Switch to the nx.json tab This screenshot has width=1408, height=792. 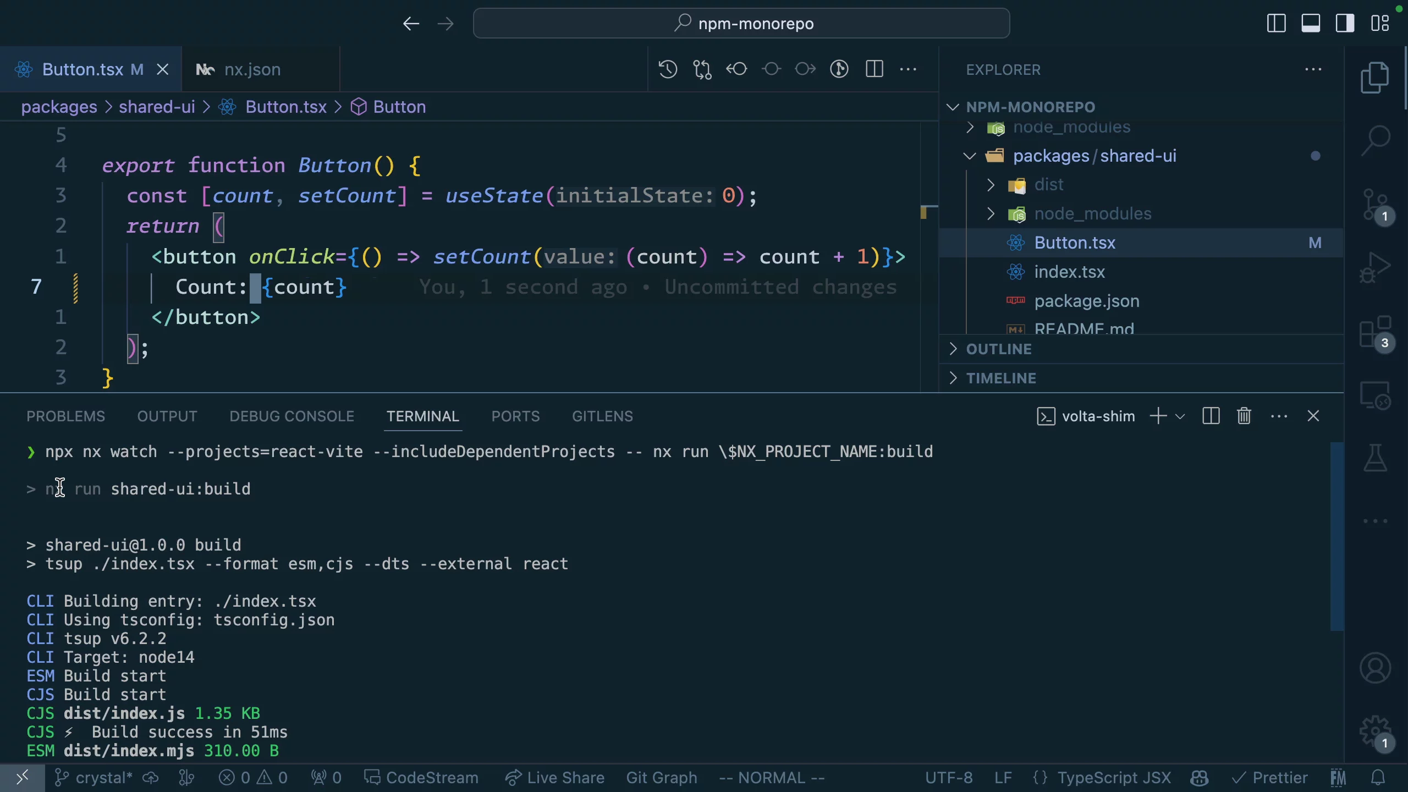tap(252, 69)
